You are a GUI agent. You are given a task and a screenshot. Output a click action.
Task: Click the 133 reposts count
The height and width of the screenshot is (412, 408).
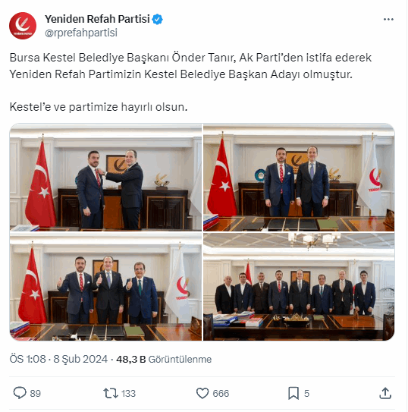pyautogui.click(x=128, y=394)
